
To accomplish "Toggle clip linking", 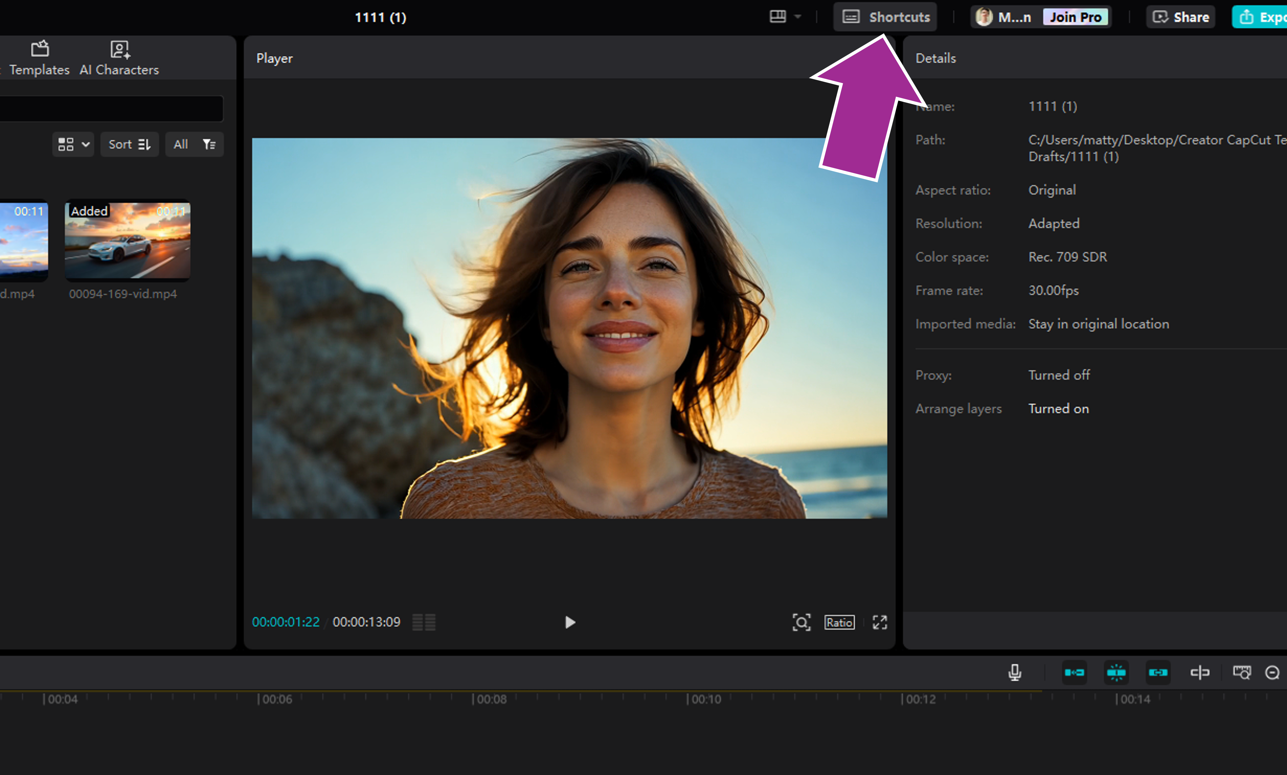I will [1158, 673].
